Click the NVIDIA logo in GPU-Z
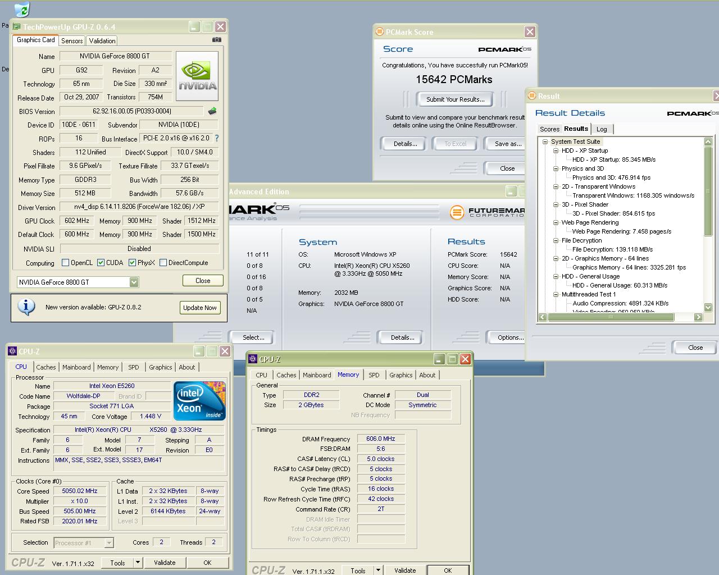719x575 pixels. coord(197,76)
